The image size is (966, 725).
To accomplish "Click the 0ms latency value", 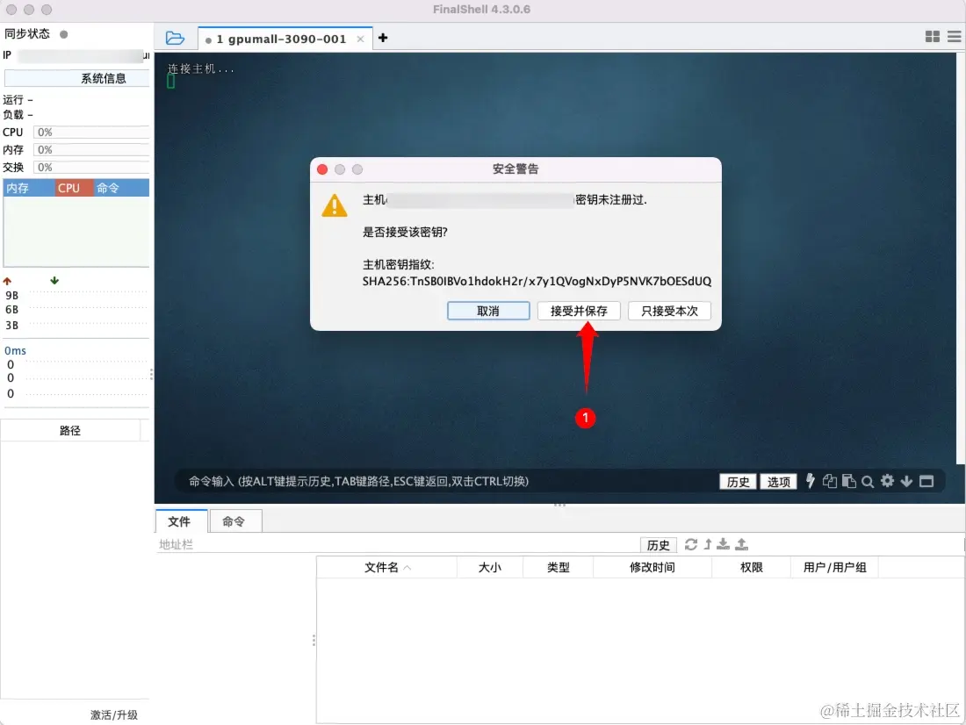I will click(x=16, y=350).
